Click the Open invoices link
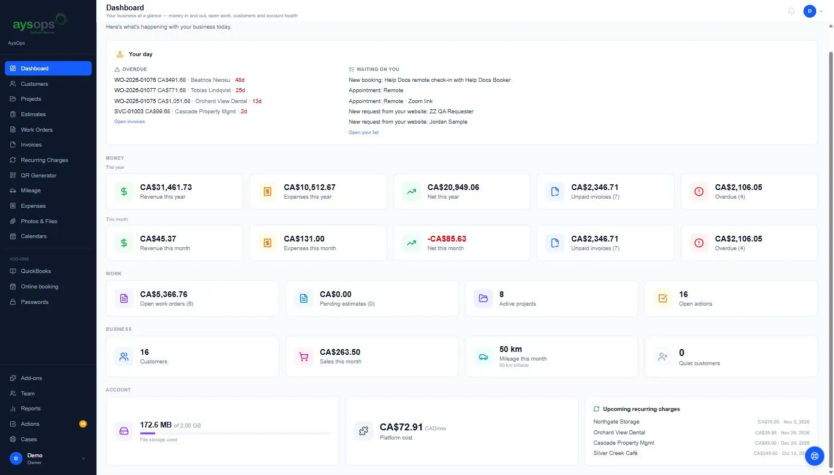The width and height of the screenshot is (834, 475). click(129, 122)
